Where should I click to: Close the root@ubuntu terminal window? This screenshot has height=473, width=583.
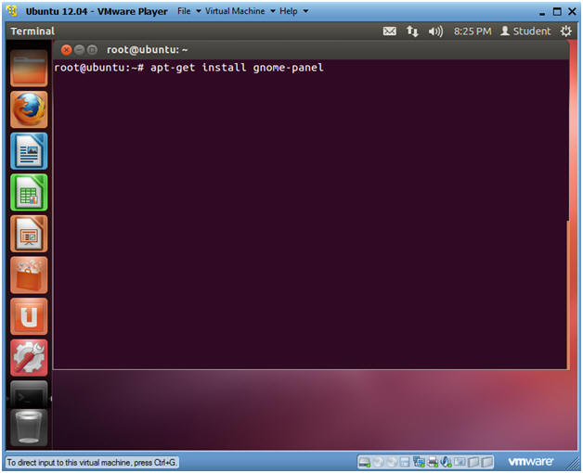[66, 50]
